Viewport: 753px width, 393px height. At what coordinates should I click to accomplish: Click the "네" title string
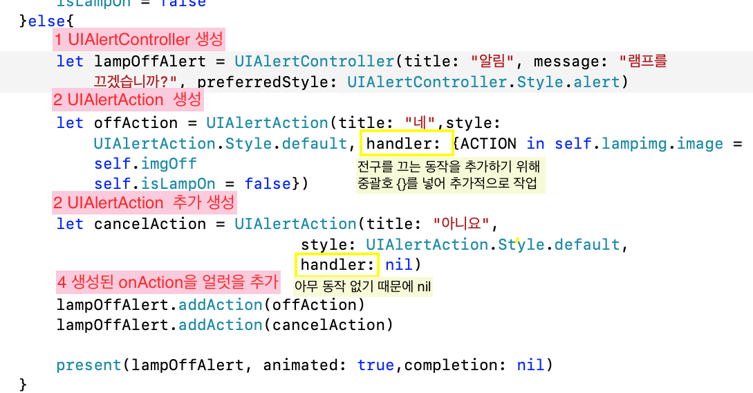420,122
